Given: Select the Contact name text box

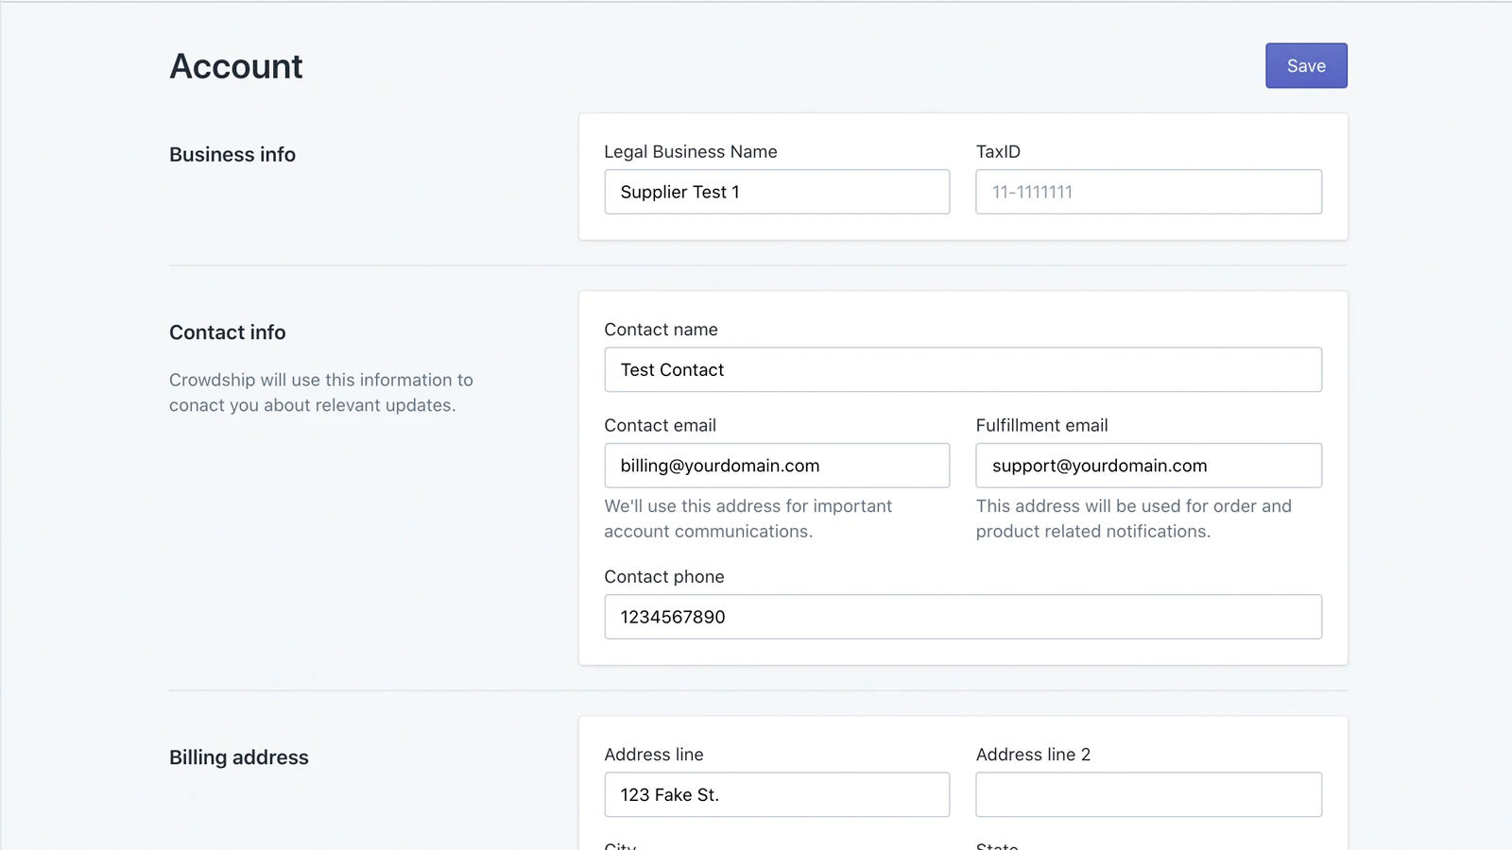Looking at the screenshot, I should (x=962, y=369).
